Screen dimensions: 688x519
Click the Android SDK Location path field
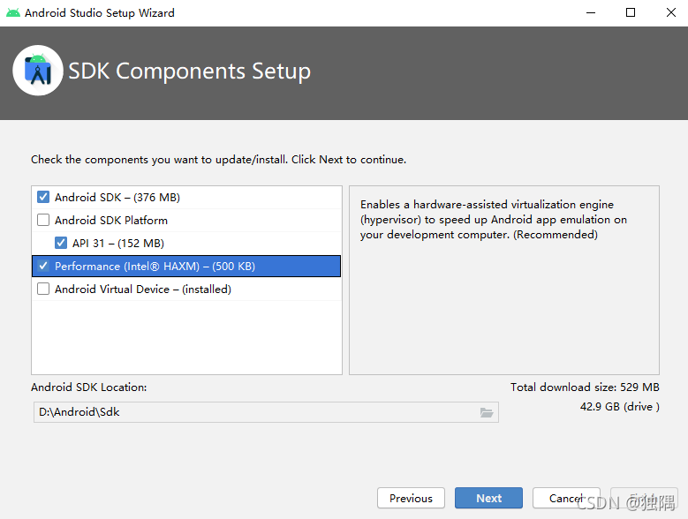(266, 412)
